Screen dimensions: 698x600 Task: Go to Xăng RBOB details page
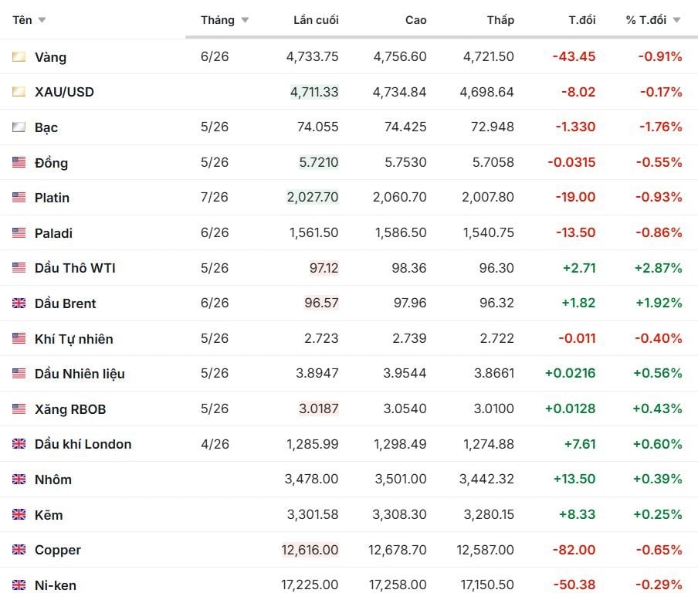(70, 409)
